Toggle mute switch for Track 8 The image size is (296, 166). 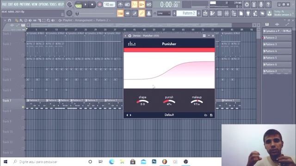[x=23, y=118]
